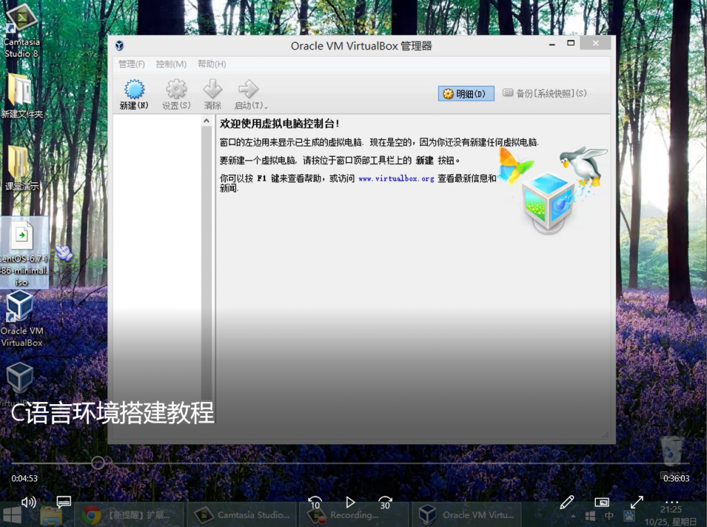The image size is (707, 527).
Task: Close the Oracle VM VirtualBox 管理器 window
Action: 596,43
